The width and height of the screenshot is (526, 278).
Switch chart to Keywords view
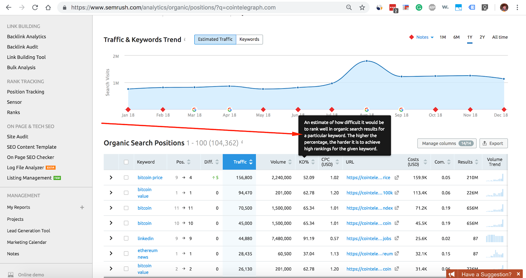coord(249,39)
